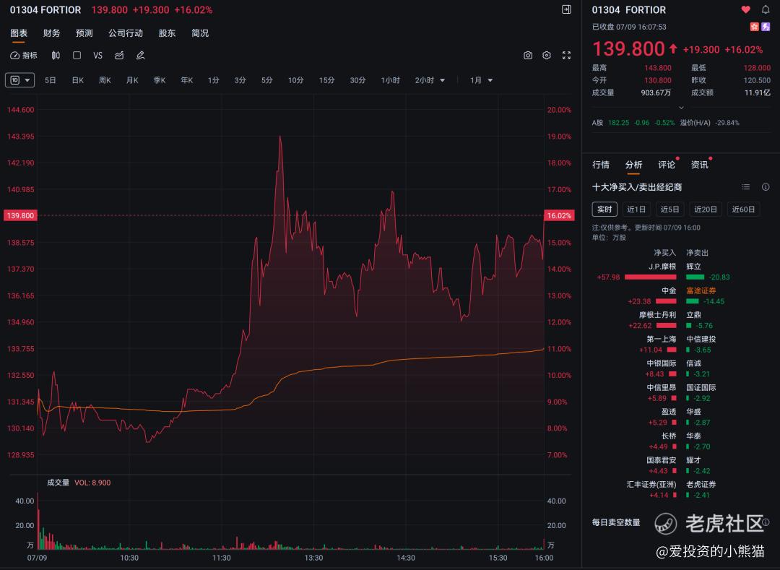Screen dimensions: 780x570
Task: Open the 简况 tab
Action: pyautogui.click(x=200, y=33)
